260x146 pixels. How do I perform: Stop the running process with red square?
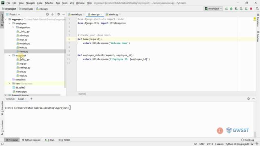pos(251,9)
